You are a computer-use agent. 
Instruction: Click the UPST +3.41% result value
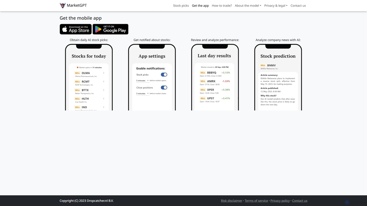226,98
